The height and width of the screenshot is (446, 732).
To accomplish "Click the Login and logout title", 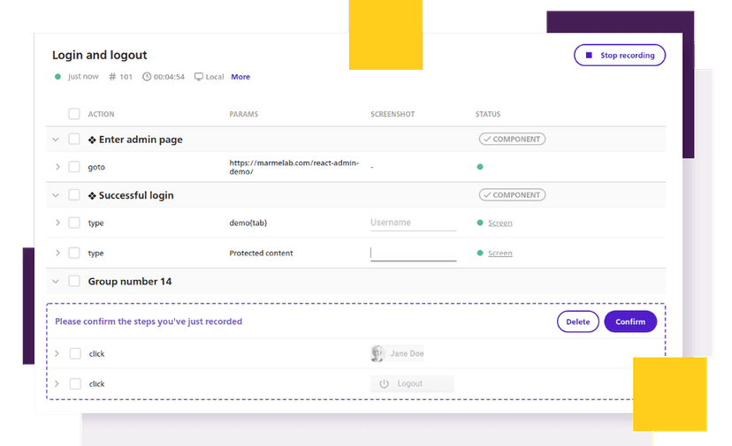I will [99, 55].
